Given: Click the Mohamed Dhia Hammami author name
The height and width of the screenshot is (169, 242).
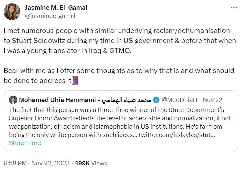Looking at the screenshot, I should (x=56, y=100).
